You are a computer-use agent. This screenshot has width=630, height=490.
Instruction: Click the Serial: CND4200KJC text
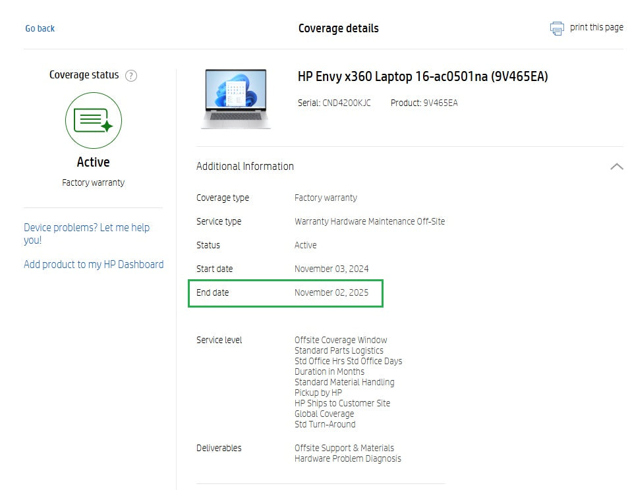point(334,103)
